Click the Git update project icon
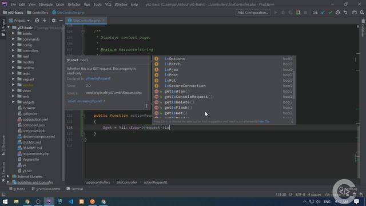Screen dimensions: 366x206 [323, 13]
